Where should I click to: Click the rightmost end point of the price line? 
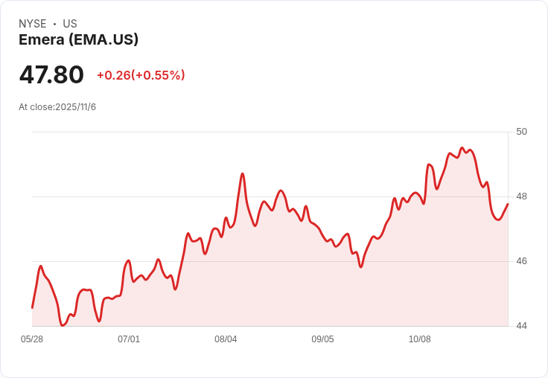point(508,204)
